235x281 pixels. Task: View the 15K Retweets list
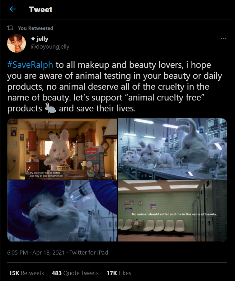pos(26,273)
